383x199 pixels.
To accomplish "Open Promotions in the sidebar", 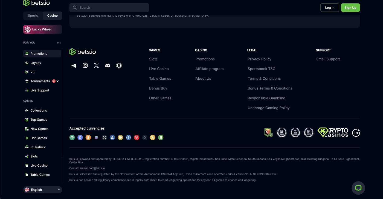I will click(x=42, y=54).
